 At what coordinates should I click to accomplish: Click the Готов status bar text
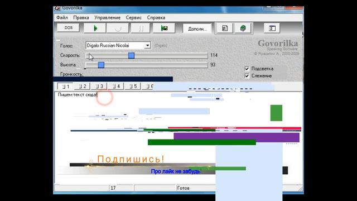[x=184, y=188]
